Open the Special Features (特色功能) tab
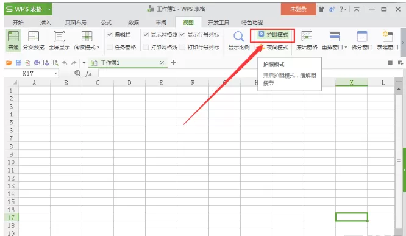Screen dimensions: 406x236 coord(252,23)
